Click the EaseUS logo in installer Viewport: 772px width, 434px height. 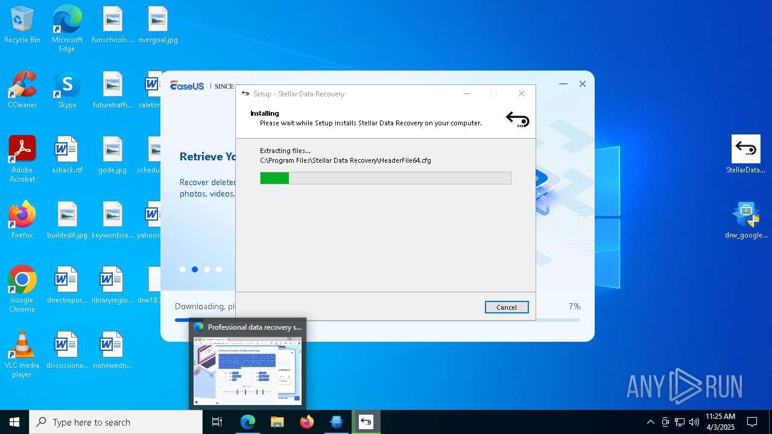(187, 86)
